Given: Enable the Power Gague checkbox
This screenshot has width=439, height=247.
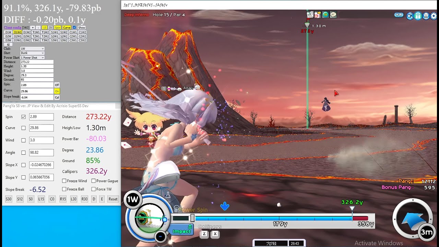Looking at the screenshot, I should click(93, 181).
